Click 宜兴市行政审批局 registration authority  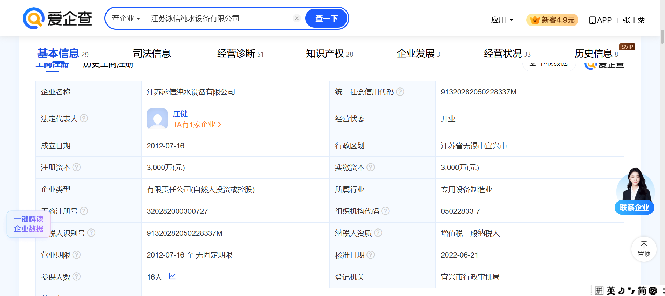coord(470,277)
